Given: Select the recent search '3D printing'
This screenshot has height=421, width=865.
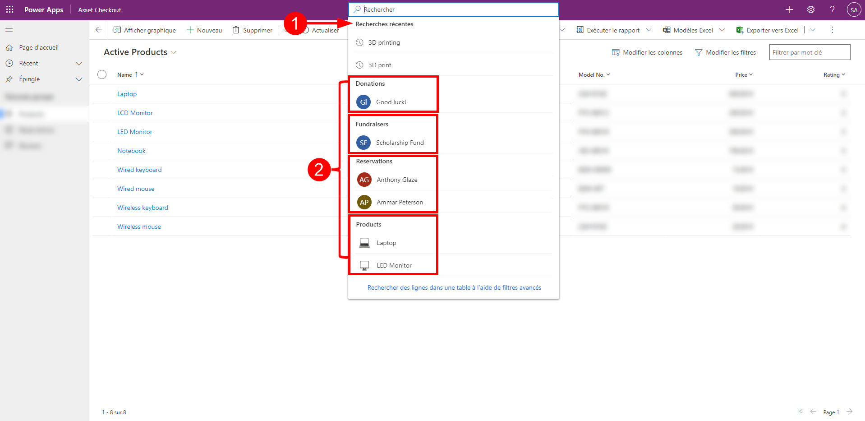Looking at the screenshot, I should (x=384, y=42).
